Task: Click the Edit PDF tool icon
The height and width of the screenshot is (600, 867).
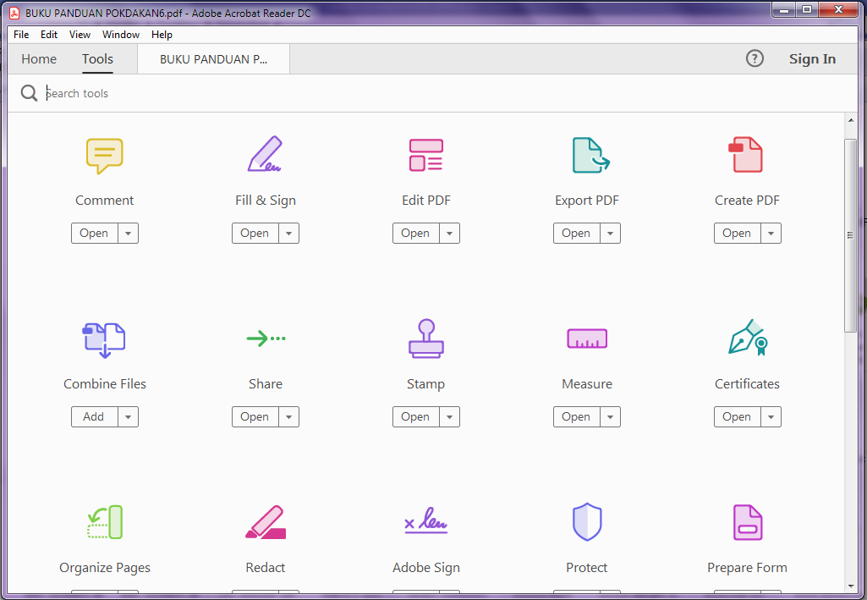Action: click(425, 155)
